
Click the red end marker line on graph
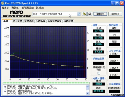[x=84, y=52]
